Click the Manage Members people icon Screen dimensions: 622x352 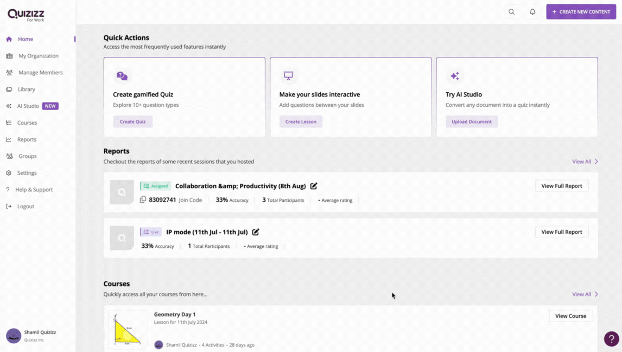coord(9,73)
